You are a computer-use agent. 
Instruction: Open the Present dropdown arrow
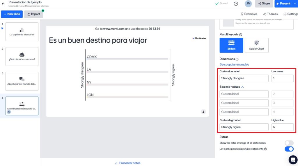(295, 4)
